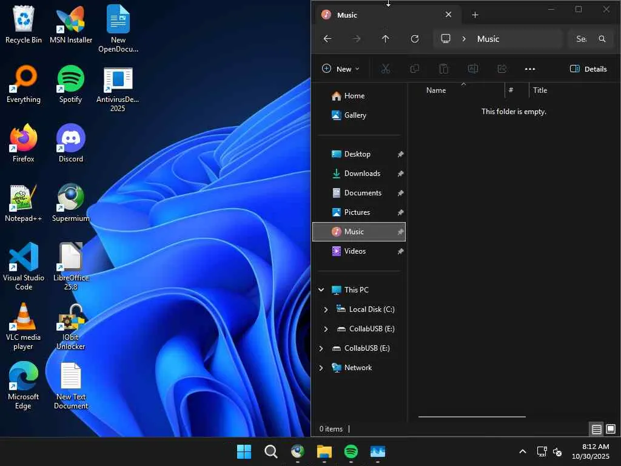The width and height of the screenshot is (621, 466).
Task: Select the IObit Unlocker shortcut
Action: click(70, 326)
